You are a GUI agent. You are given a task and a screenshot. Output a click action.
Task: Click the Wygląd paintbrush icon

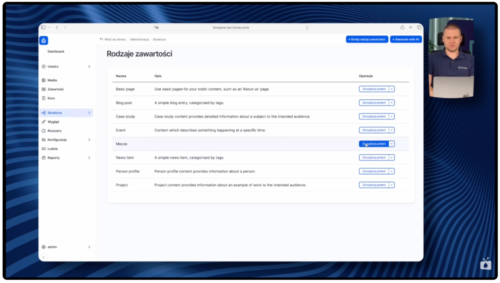(44, 122)
